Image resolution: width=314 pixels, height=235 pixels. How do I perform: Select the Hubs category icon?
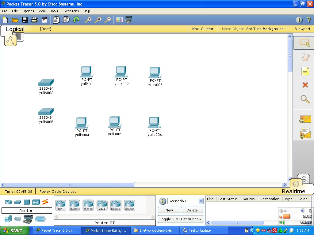(x=27, y=202)
